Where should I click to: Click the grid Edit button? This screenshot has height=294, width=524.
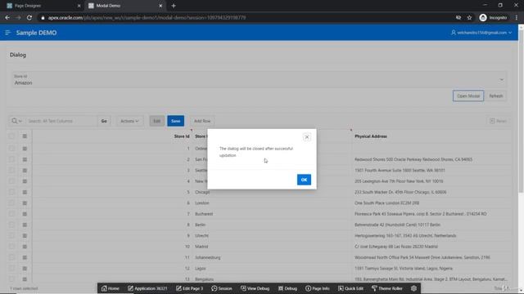coord(156,121)
